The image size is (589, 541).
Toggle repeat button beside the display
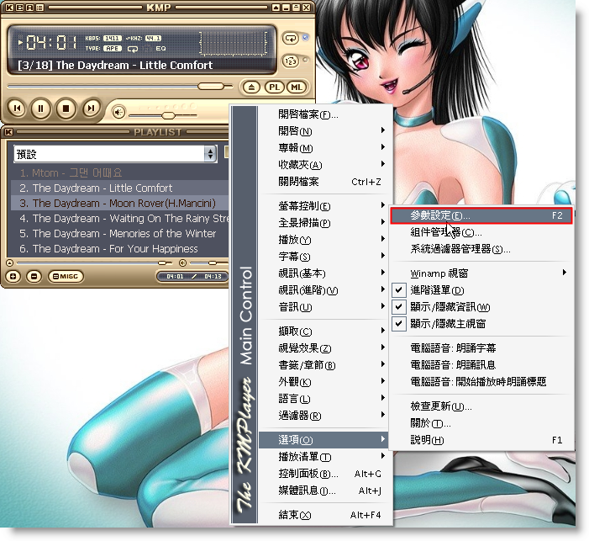291,39
